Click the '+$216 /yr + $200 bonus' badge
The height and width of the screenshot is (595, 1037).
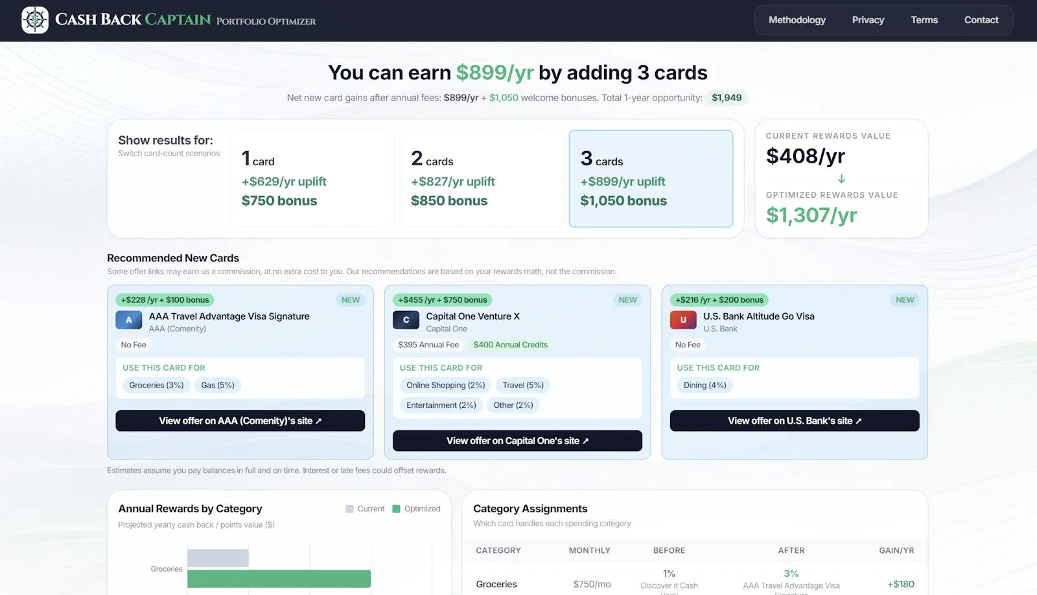[719, 300]
